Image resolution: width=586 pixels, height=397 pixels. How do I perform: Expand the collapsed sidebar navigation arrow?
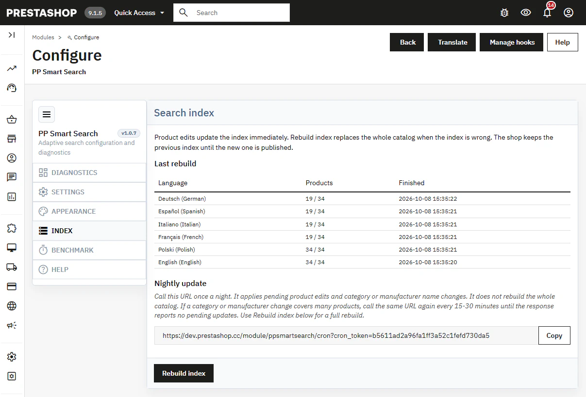(x=12, y=35)
